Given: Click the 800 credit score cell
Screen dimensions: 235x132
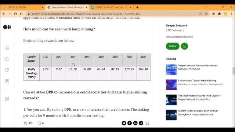Looking at the screenshot, I should click(143, 60).
